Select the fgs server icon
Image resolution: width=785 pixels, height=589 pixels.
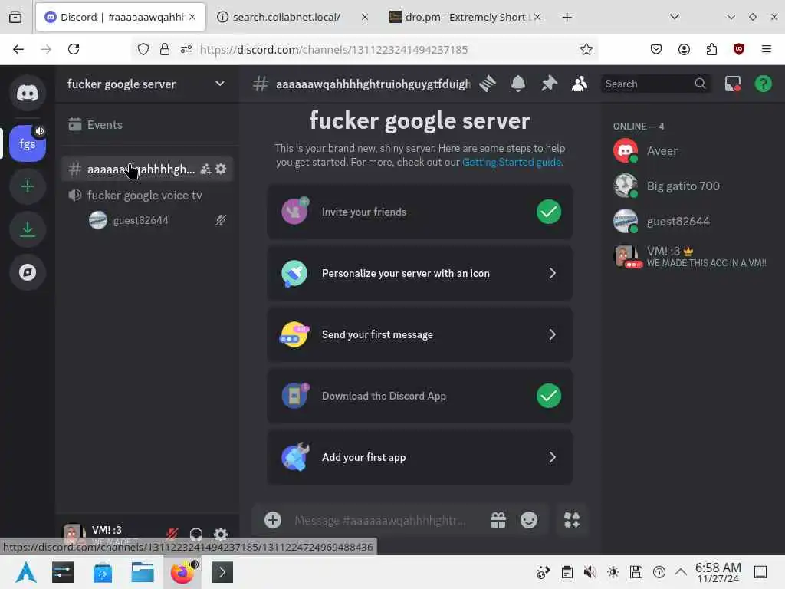pos(28,143)
